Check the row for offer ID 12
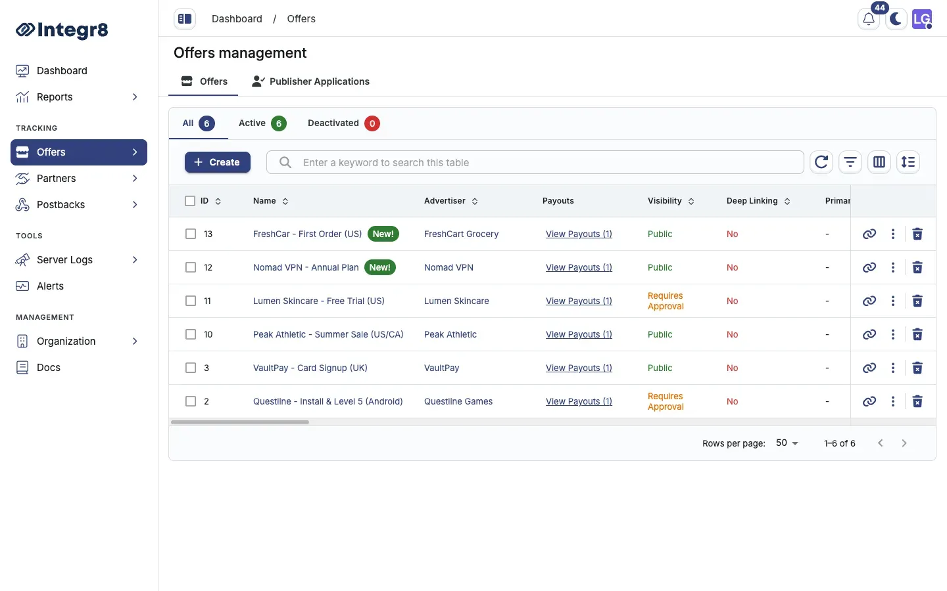Screen dimensions: 947x591 click(191, 267)
